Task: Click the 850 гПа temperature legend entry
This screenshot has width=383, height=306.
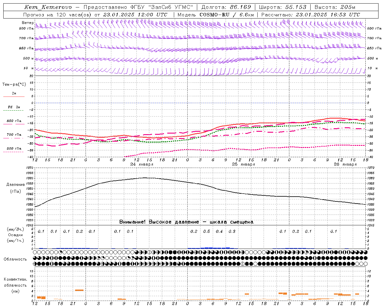Action: tap(14, 121)
